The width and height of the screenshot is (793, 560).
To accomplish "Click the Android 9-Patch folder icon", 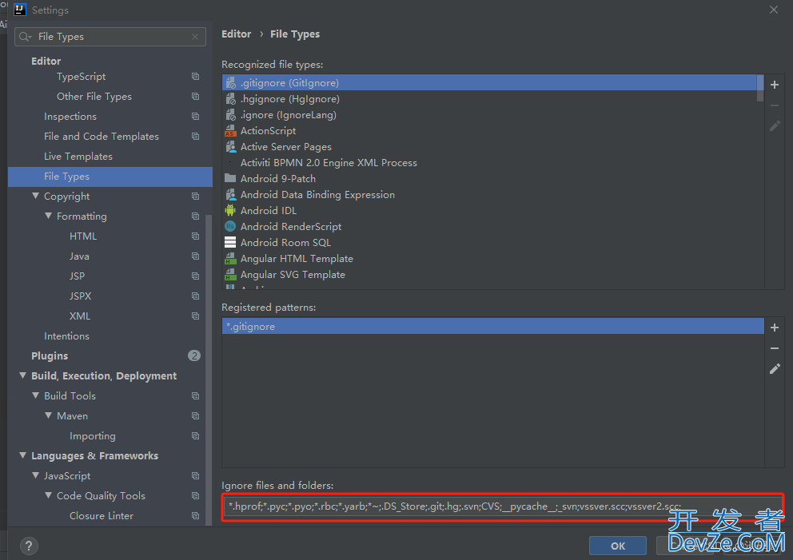I will tap(230, 178).
